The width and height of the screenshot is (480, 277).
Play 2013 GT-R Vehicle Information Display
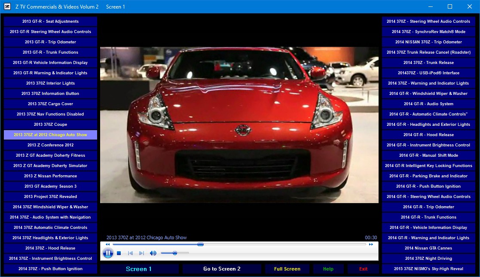point(51,62)
